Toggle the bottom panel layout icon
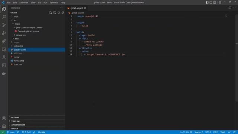The image size is (238, 134). pyautogui.click(x=211, y=3)
